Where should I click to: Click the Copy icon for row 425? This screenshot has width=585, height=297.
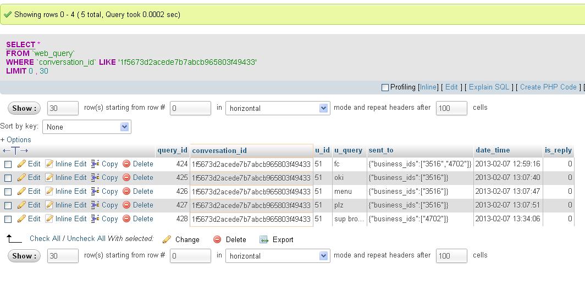95,178
